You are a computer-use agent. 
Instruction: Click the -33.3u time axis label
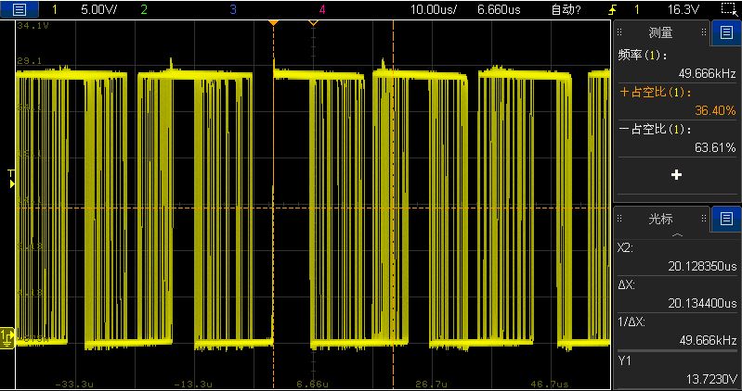(x=73, y=385)
